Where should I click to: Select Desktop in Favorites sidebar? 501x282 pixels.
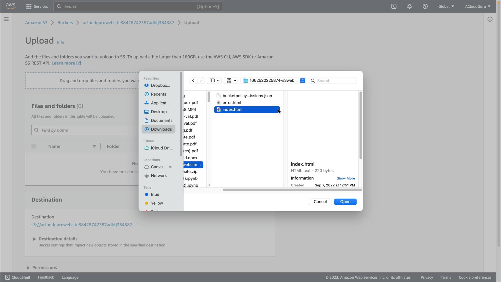pos(158,111)
